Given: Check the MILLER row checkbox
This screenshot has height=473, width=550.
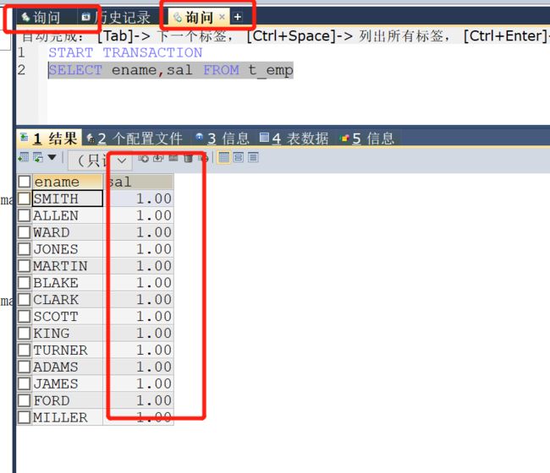Looking at the screenshot, I should click(25, 417).
